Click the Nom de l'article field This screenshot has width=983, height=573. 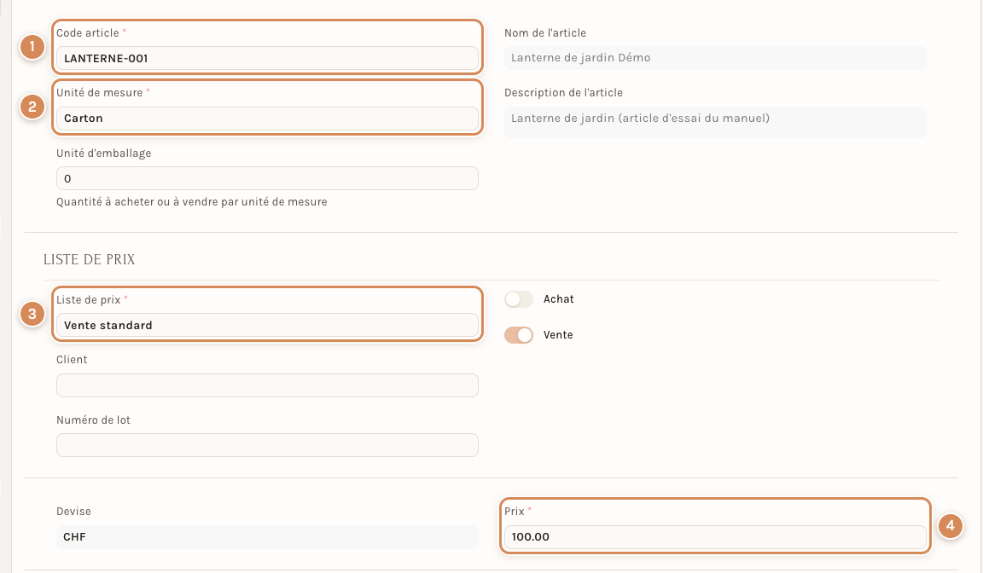715,58
